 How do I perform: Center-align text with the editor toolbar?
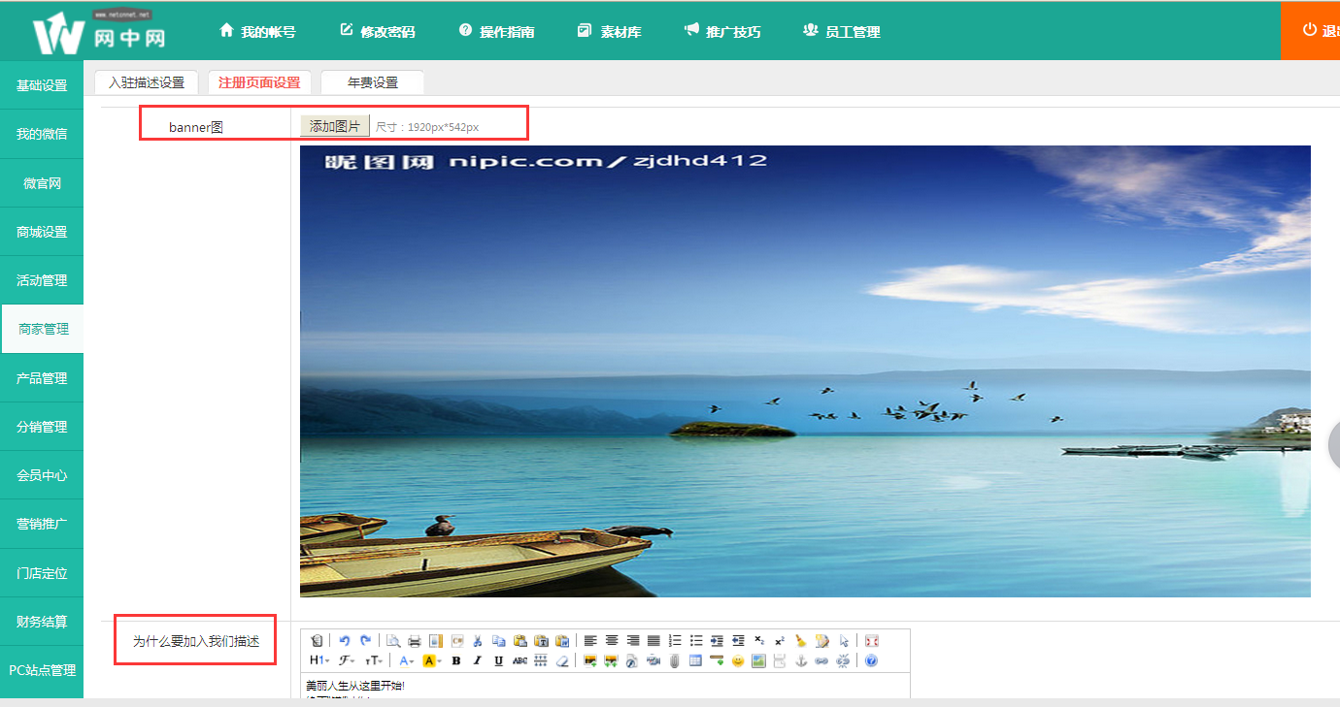coord(612,641)
